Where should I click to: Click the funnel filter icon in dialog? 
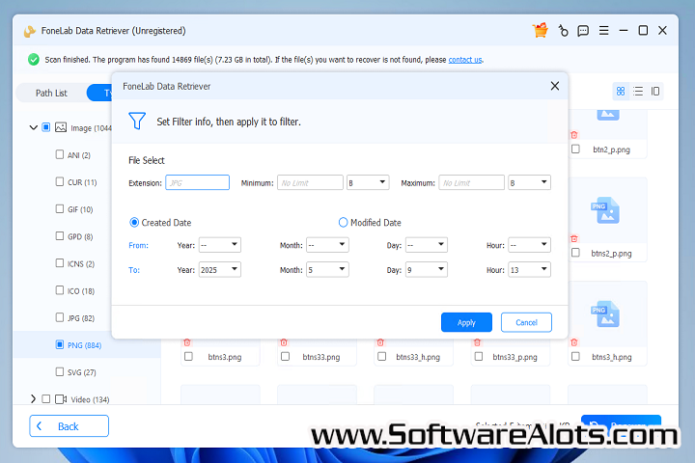[x=137, y=121]
